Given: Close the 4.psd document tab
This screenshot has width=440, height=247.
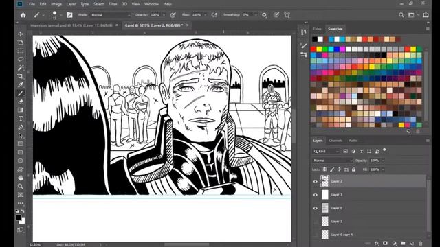Looking at the screenshot, I should coord(188,25).
